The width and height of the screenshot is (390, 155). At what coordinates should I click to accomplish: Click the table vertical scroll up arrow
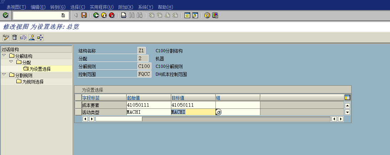tap(348, 105)
